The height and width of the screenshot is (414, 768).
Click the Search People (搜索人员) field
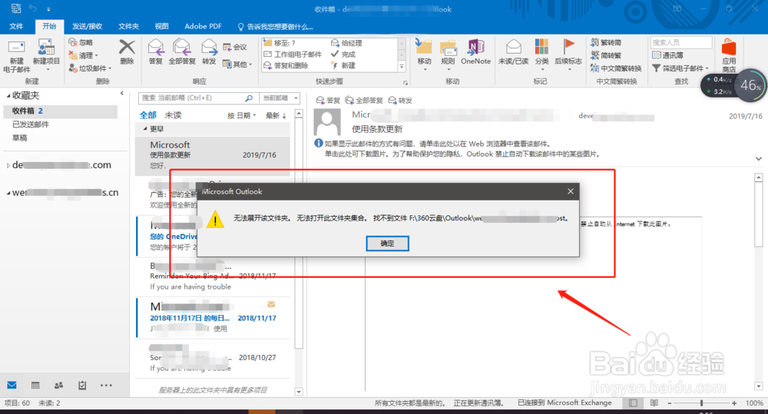680,42
